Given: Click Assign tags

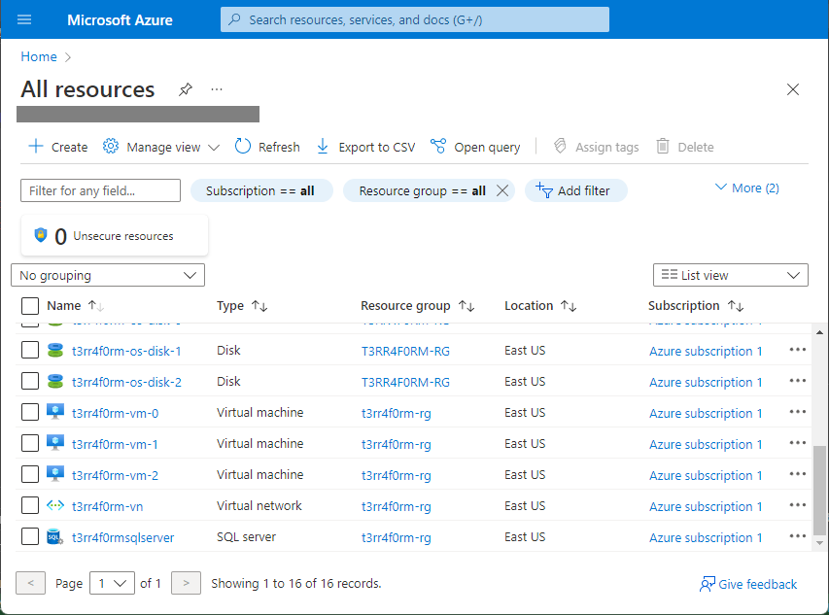Looking at the screenshot, I should click(x=596, y=147).
